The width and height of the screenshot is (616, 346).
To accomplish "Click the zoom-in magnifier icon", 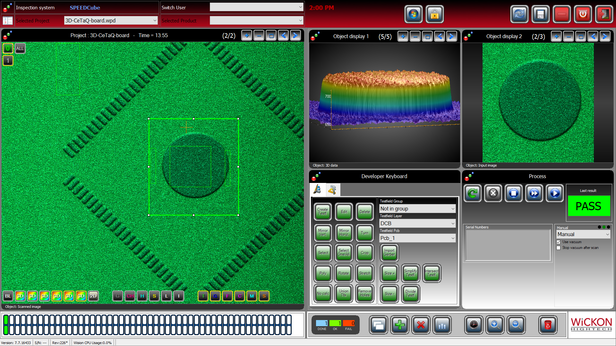I will coord(495,325).
